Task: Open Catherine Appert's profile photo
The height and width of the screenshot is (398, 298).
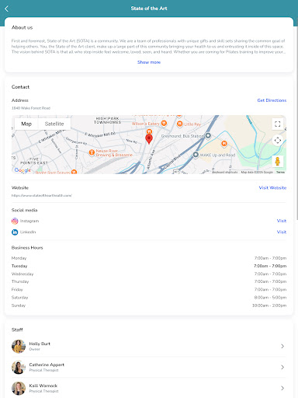Action: tap(19, 367)
